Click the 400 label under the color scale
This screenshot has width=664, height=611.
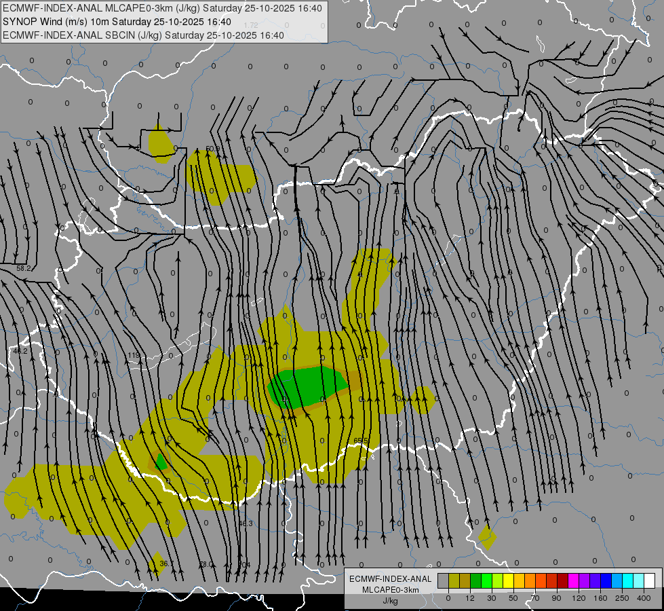644,598
